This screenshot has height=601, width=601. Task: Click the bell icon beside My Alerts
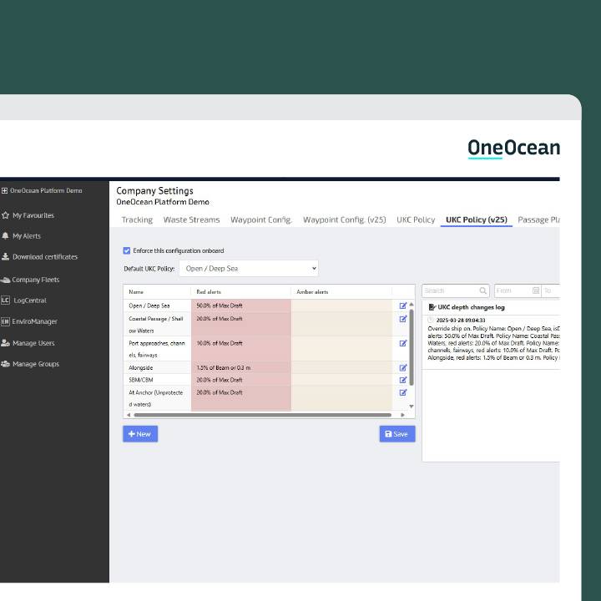tap(6, 236)
